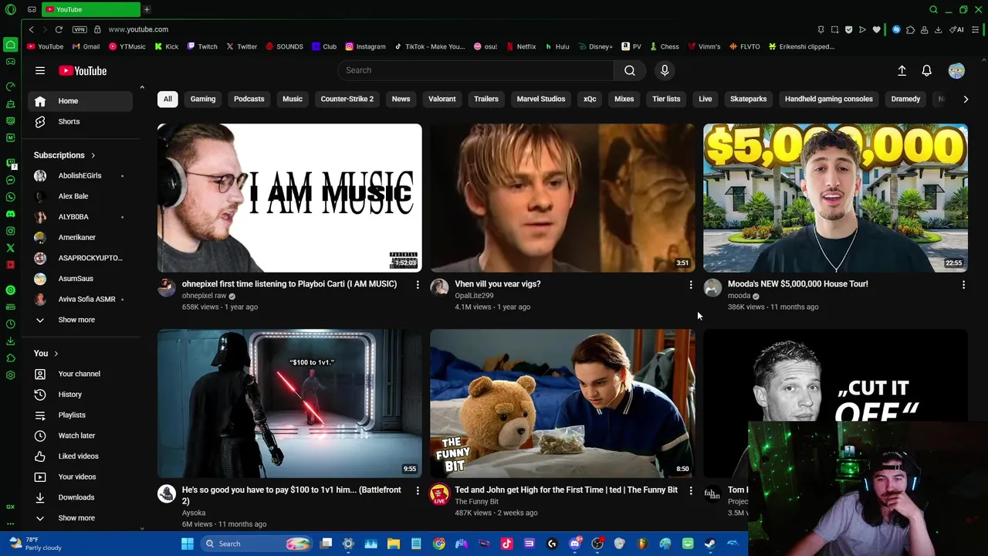Select the Handheld gaming consoles chip
Screen dimensions: 988x556
[x=828, y=99]
